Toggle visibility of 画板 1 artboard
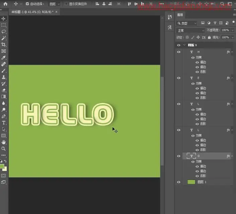Screen dimensions: 236x214 (x=179, y=45)
